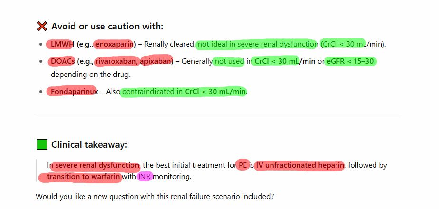Click the "Avoid or use caution with:" heading
Screen dimensions: 439x209
[107, 27]
